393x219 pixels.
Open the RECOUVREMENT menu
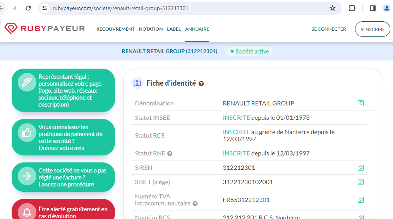pyautogui.click(x=115, y=29)
